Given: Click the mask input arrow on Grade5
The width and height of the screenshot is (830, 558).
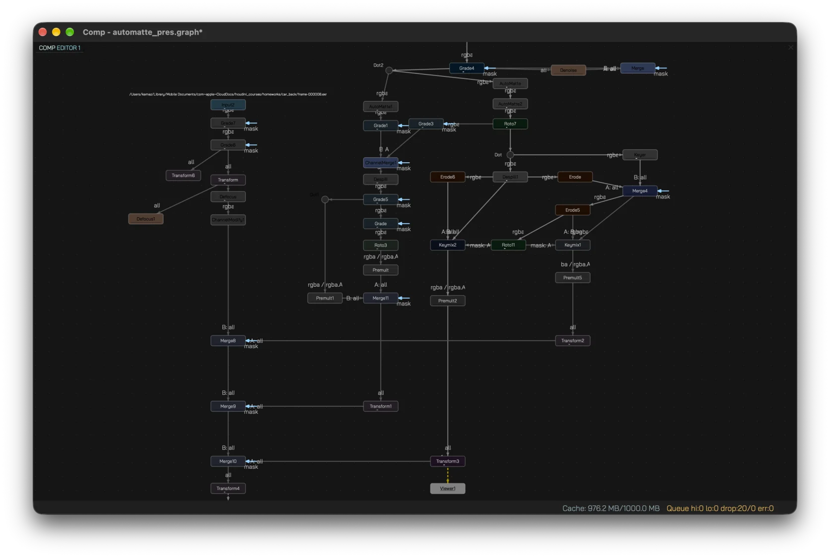Looking at the screenshot, I should [x=404, y=199].
